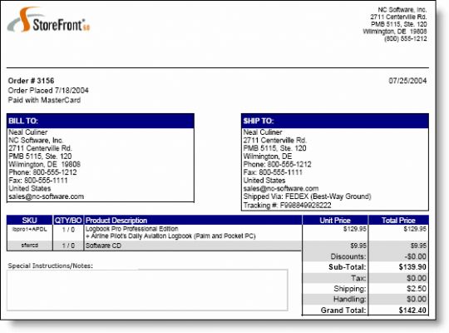Click 'Fax: 800-555-1111' in Ship To box
This screenshot has width=449, height=333.
[x=273, y=172]
